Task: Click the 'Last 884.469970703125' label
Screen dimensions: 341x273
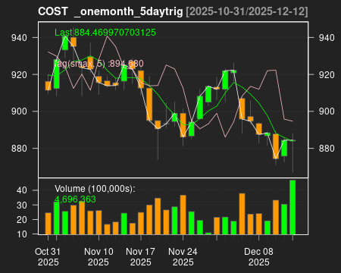Action: click(105, 33)
